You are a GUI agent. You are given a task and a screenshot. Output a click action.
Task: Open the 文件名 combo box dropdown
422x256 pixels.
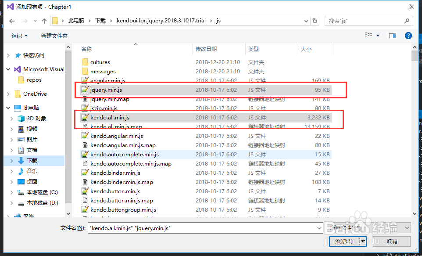pyautogui.click(x=319, y=228)
